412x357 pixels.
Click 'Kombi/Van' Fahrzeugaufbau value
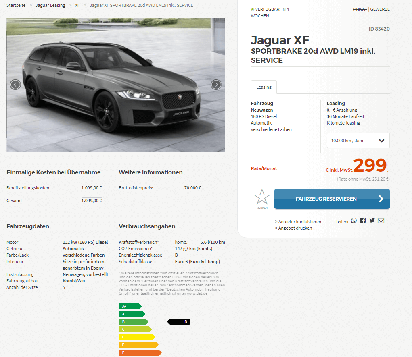73,281
